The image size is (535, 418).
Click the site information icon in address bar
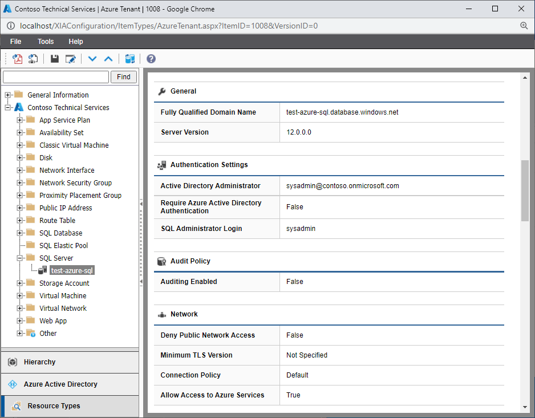pos(11,26)
